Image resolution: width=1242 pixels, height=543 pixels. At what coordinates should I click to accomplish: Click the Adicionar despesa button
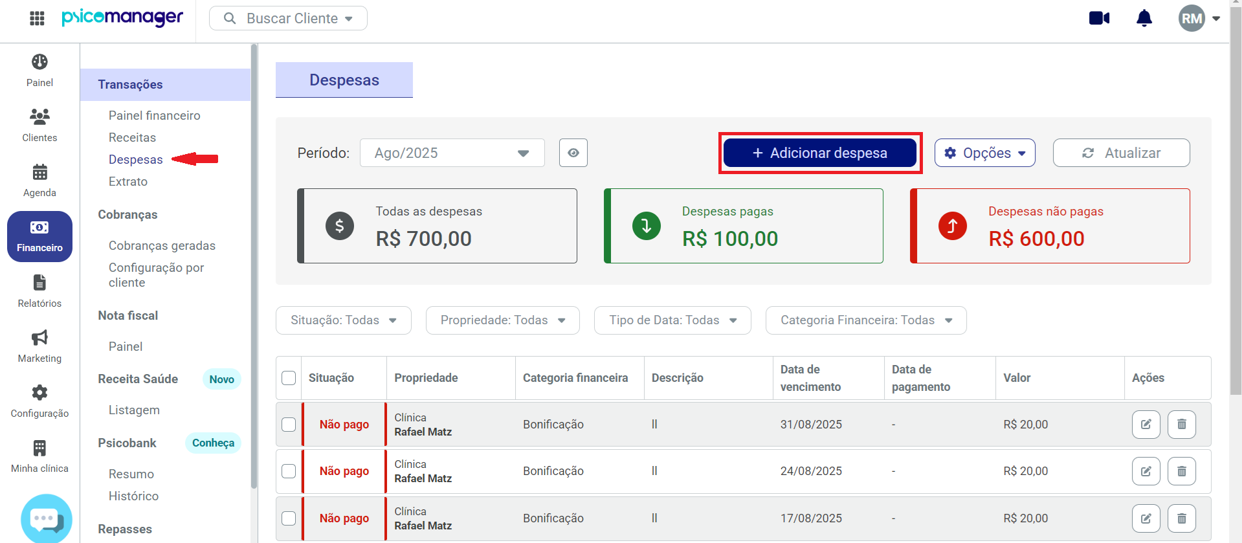[x=820, y=153]
